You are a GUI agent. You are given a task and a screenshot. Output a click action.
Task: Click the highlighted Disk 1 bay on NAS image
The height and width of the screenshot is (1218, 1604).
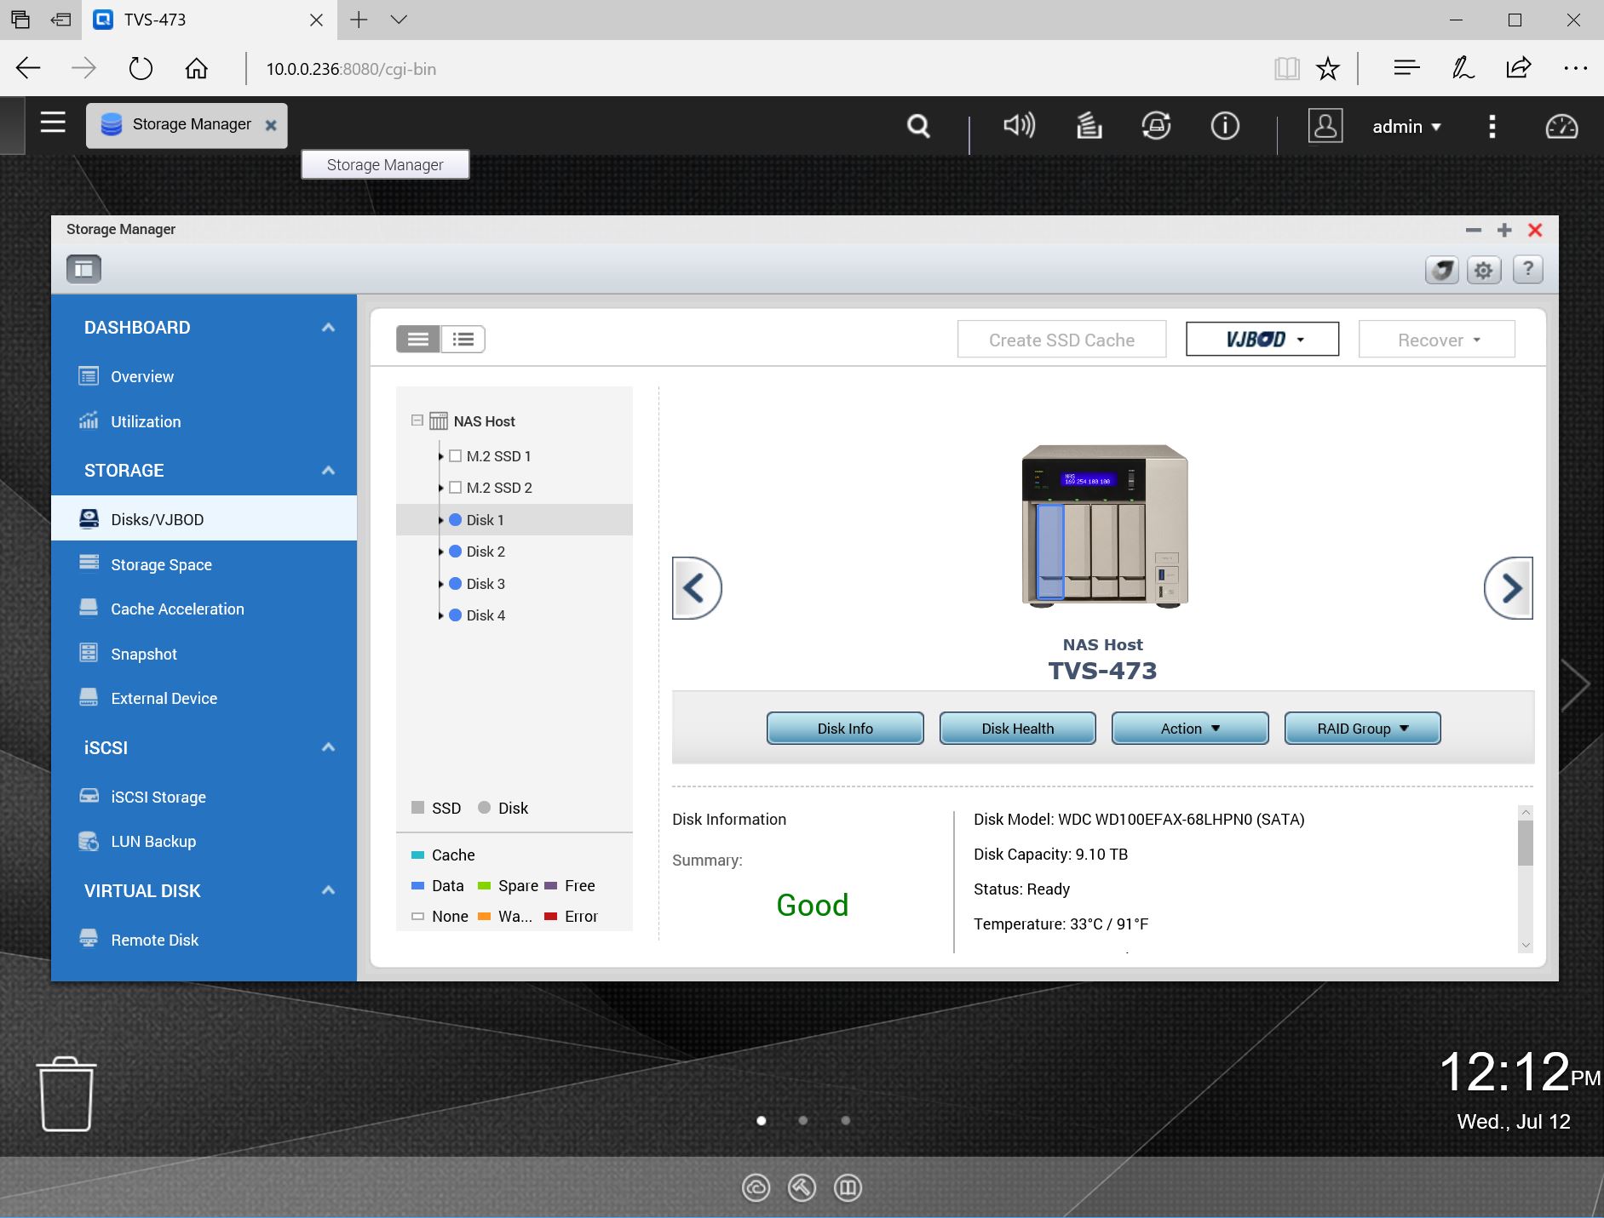(1050, 552)
